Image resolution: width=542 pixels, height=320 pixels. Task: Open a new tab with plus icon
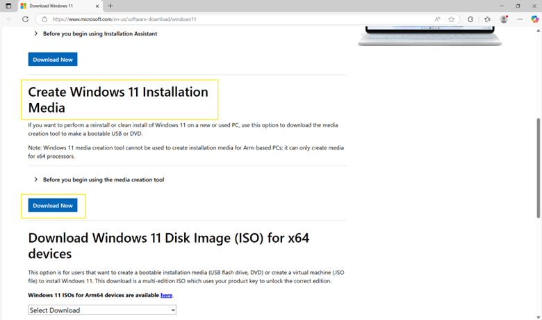[110, 6]
